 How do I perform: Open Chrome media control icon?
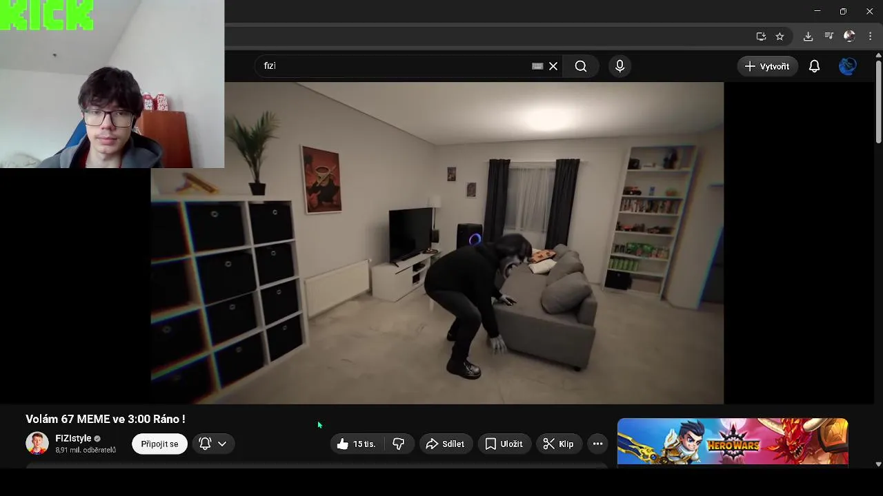tap(829, 37)
